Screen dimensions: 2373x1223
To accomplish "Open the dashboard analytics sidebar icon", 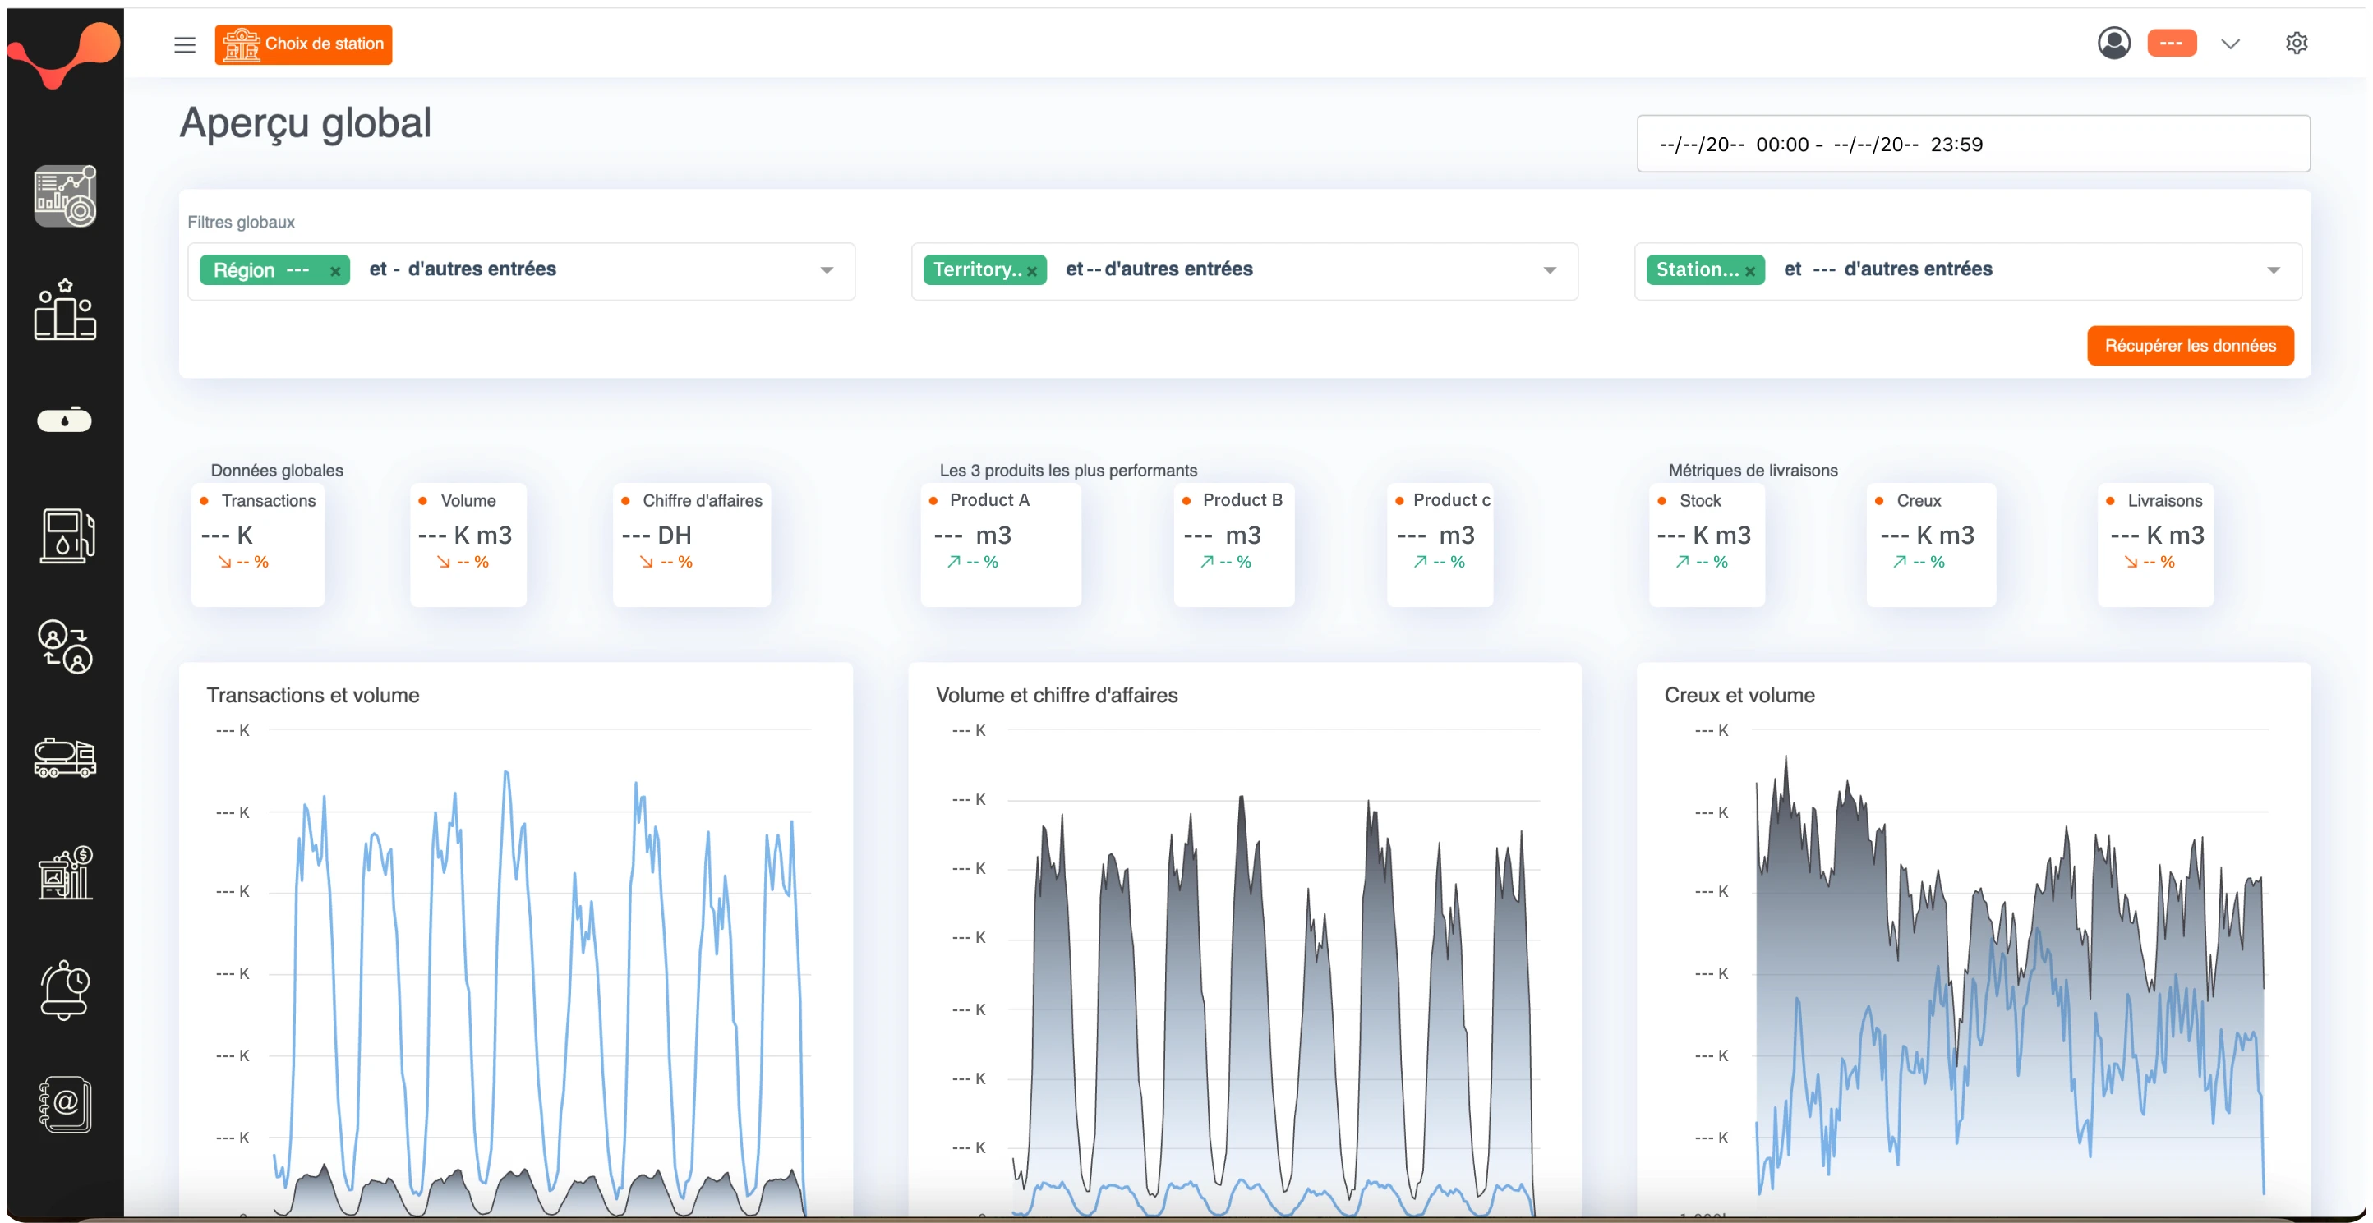I will coord(64,196).
